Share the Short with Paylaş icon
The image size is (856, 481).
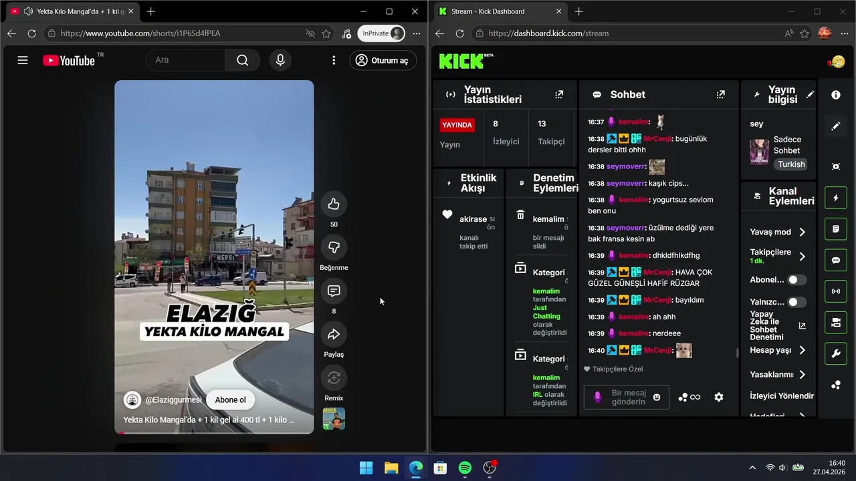tap(334, 334)
